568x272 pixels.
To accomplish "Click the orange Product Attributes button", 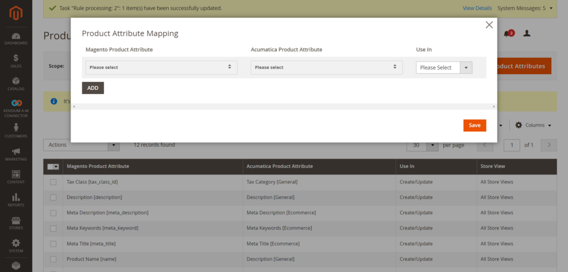I will [x=524, y=66].
